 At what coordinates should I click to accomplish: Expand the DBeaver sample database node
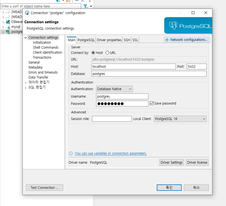(x=3, y=22)
